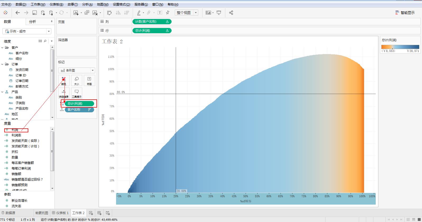Select the 订单日期 dimension field
The image size is (422, 222).
tap(22, 81)
